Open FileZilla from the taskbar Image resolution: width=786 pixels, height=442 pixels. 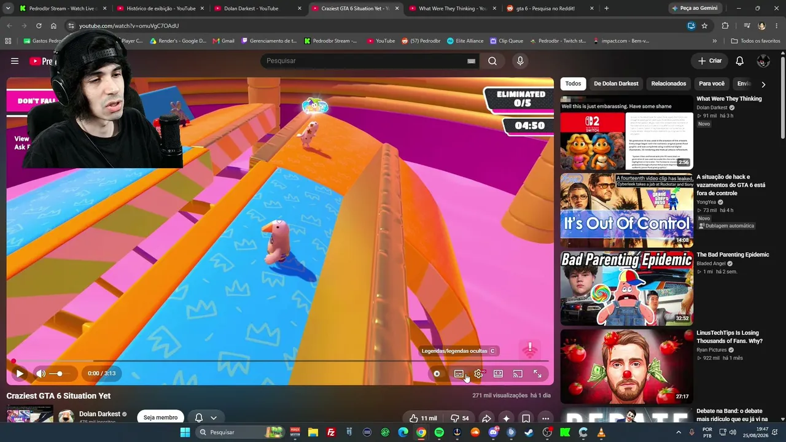pos(331,432)
